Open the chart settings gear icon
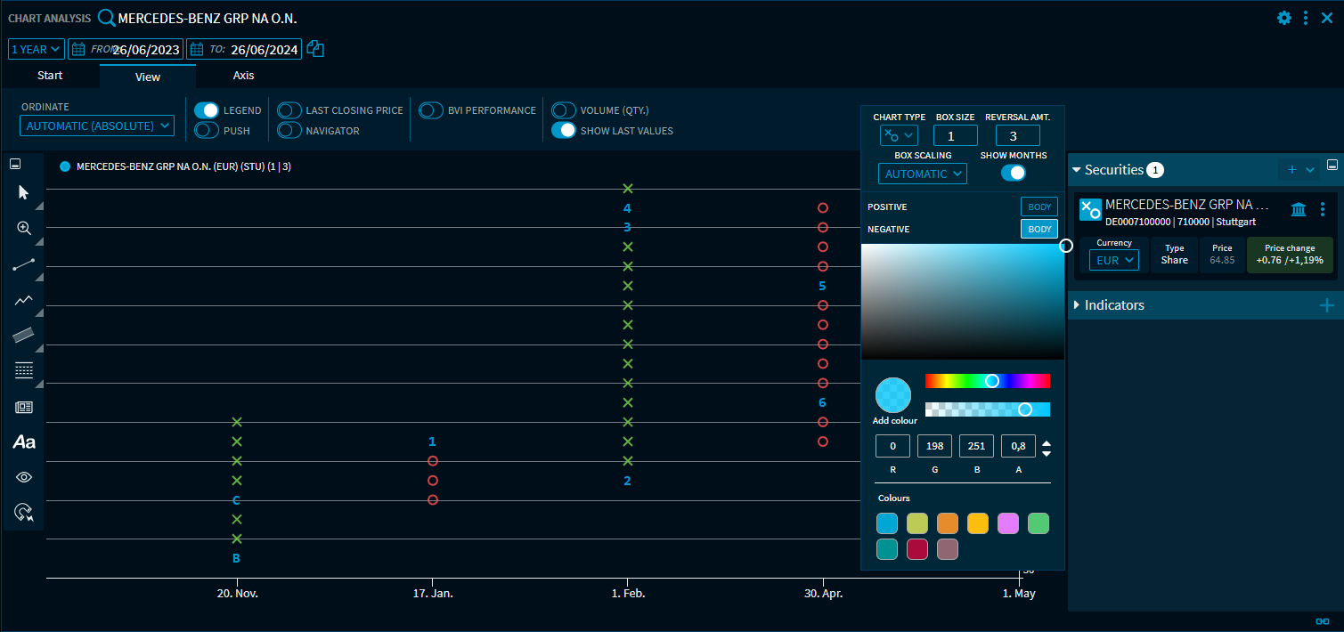 click(x=1283, y=18)
